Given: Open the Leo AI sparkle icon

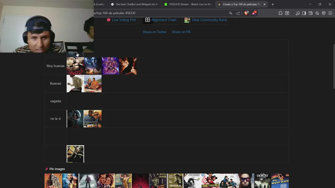Looking at the screenshot, I should (317, 13).
